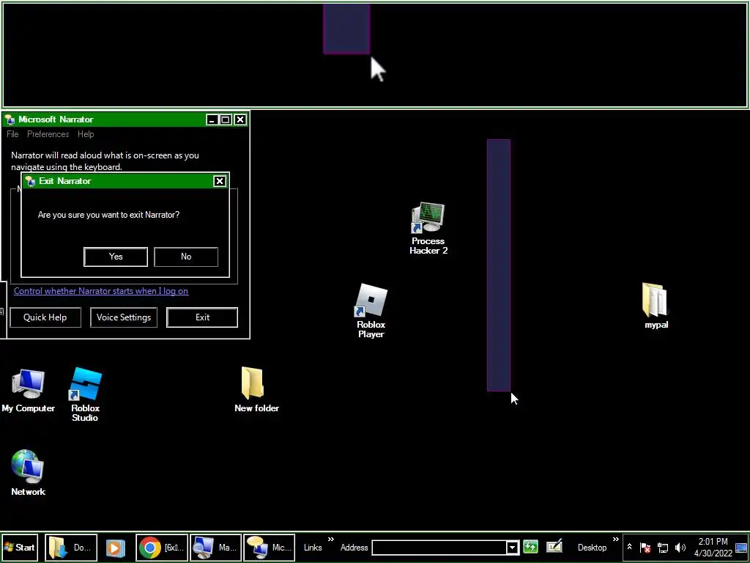Screen dimensions: 750x563
Task: Click No in Exit Narrator dialog
Action: (x=186, y=257)
